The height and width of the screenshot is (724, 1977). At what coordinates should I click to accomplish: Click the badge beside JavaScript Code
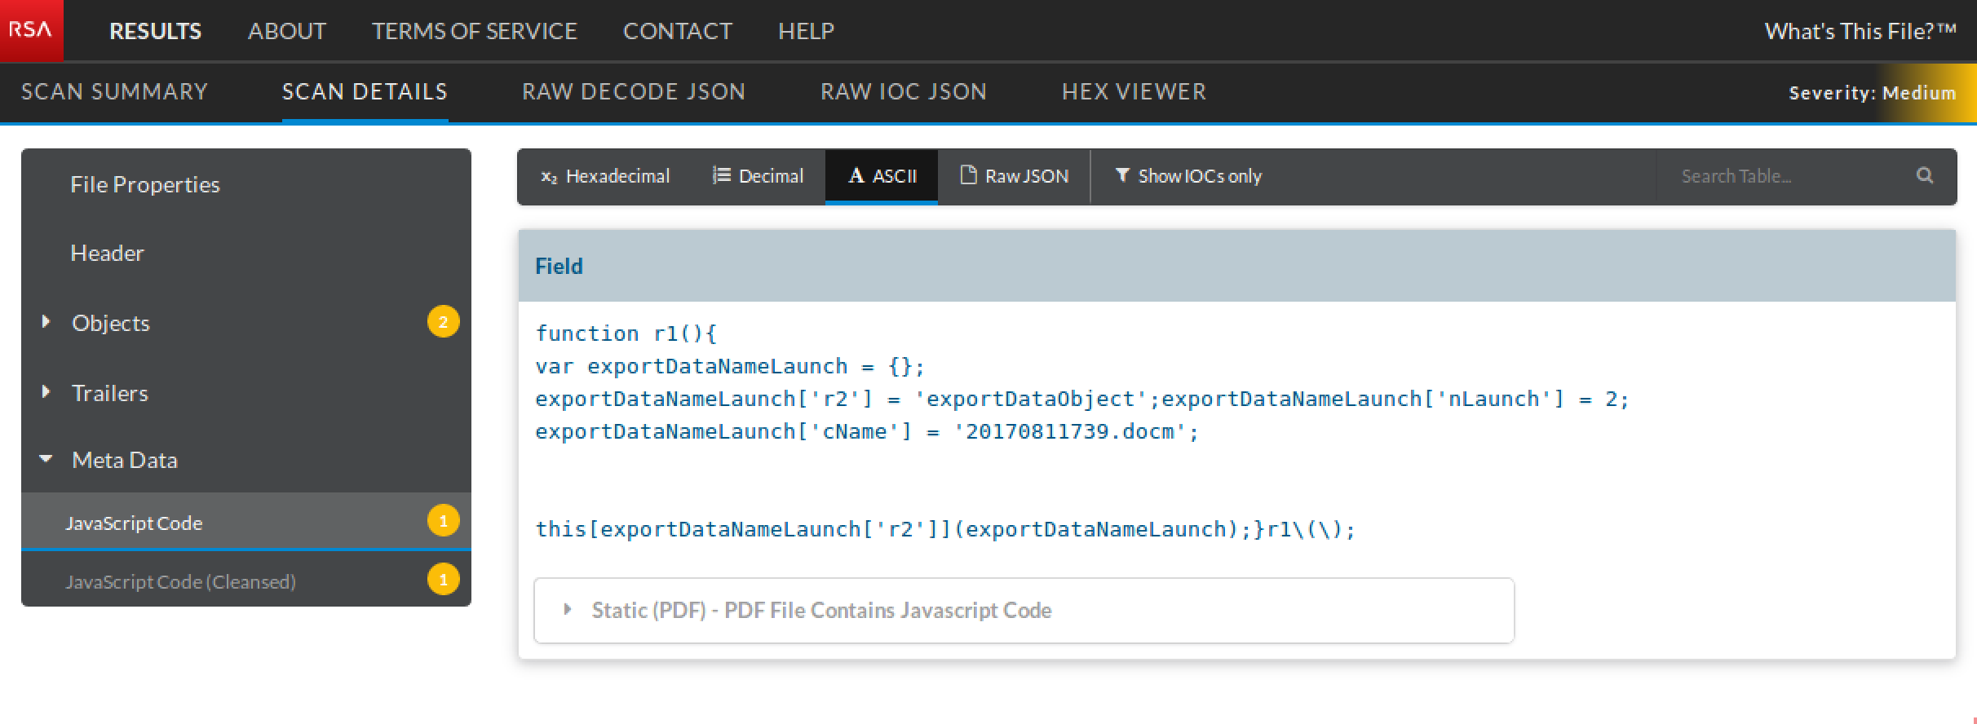(443, 521)
